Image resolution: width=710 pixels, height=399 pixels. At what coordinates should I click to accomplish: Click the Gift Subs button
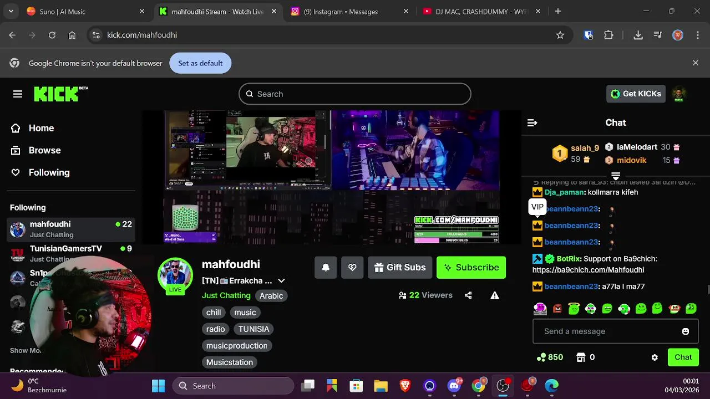[400, 267]
